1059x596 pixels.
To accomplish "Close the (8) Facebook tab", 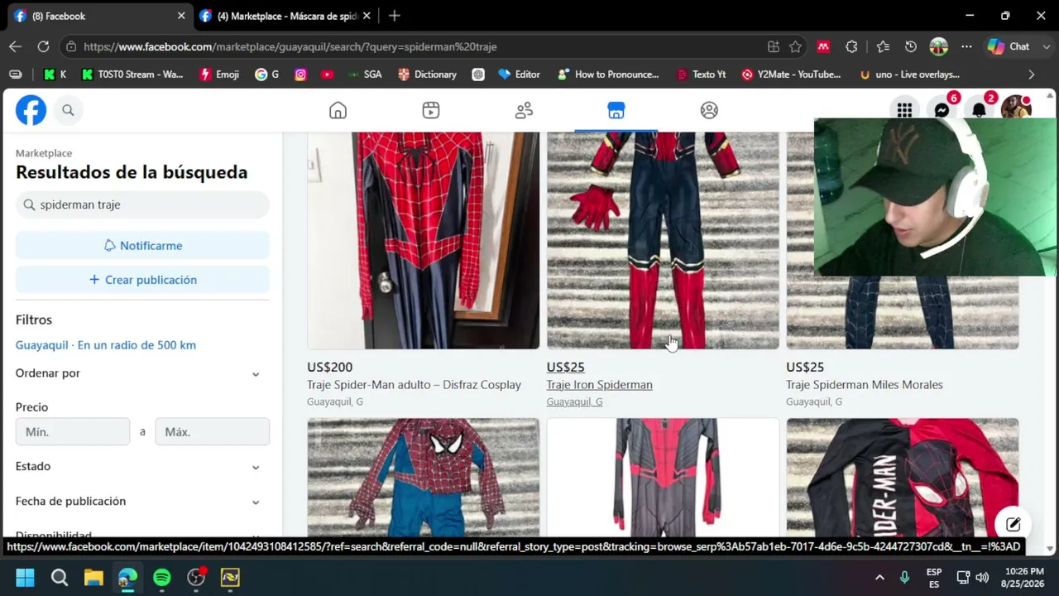I will click(x=181, y=16).
